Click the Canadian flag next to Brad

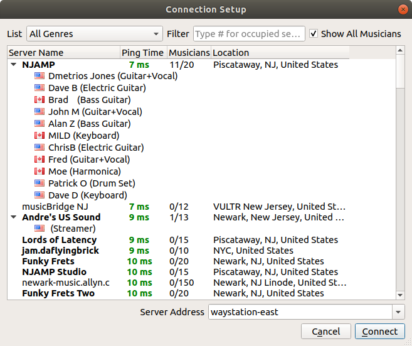point(40,100)
